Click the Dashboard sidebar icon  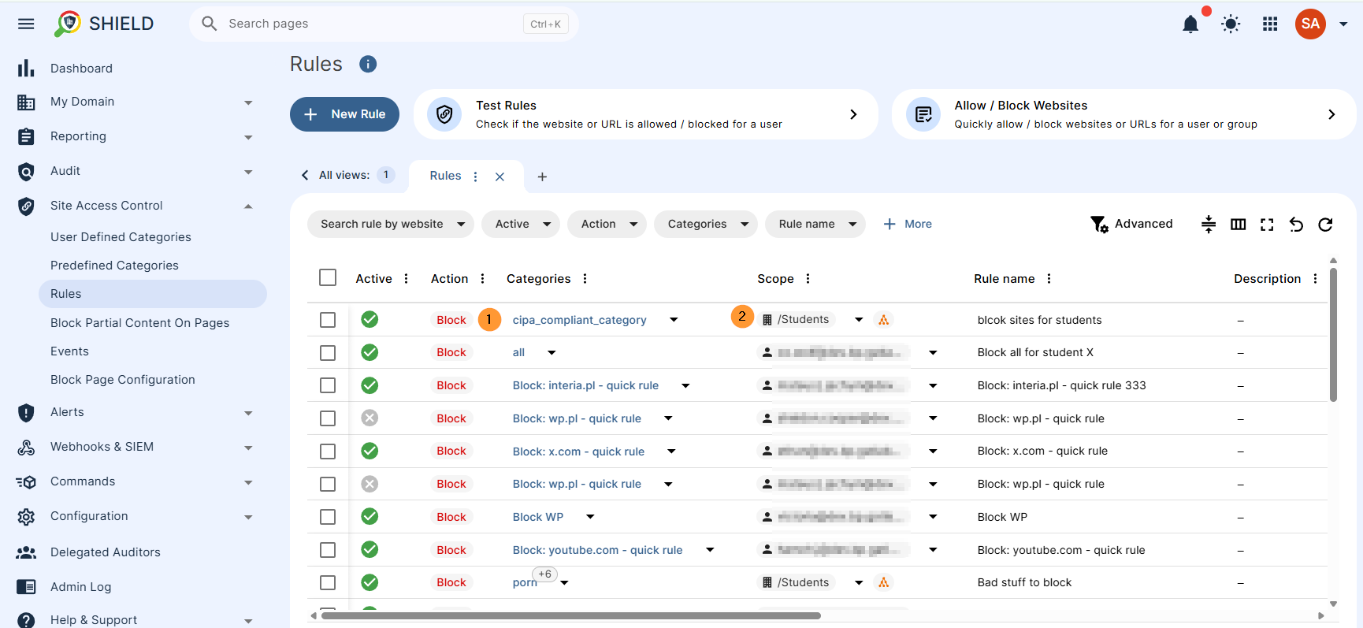[26, 69]
